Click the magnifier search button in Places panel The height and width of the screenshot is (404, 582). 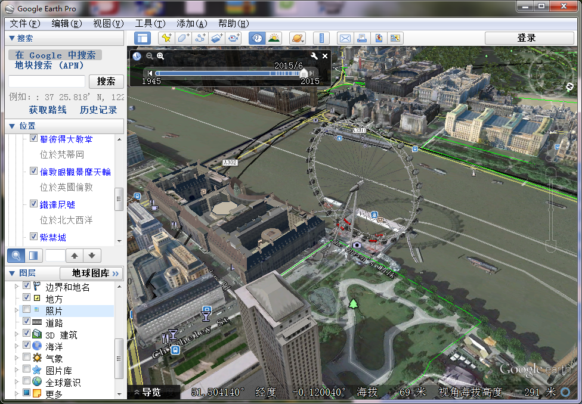pyautogui.click(x=16, y=256)
